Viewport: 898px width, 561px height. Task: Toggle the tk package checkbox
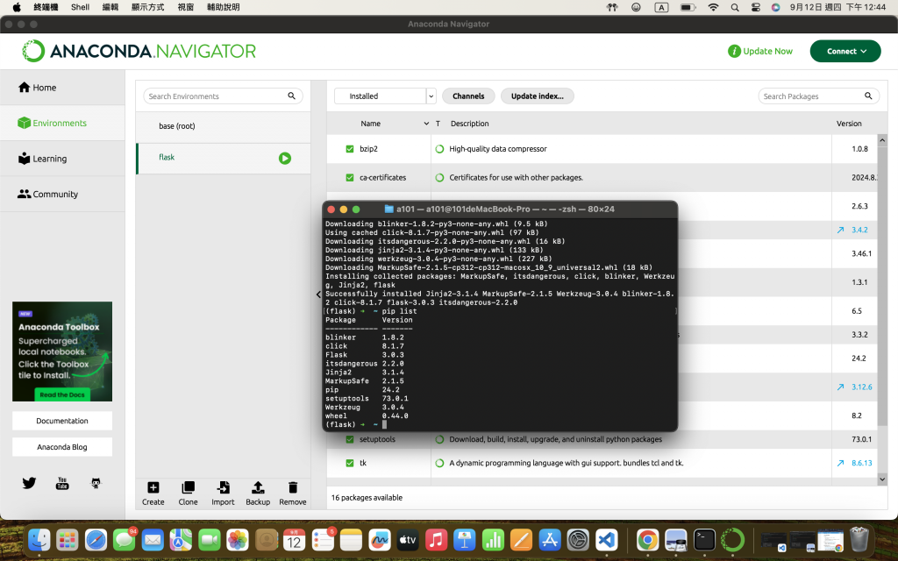tap(350, 463)
